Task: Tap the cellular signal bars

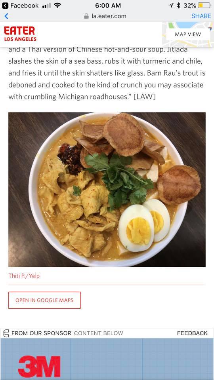Action: [46, 6]
